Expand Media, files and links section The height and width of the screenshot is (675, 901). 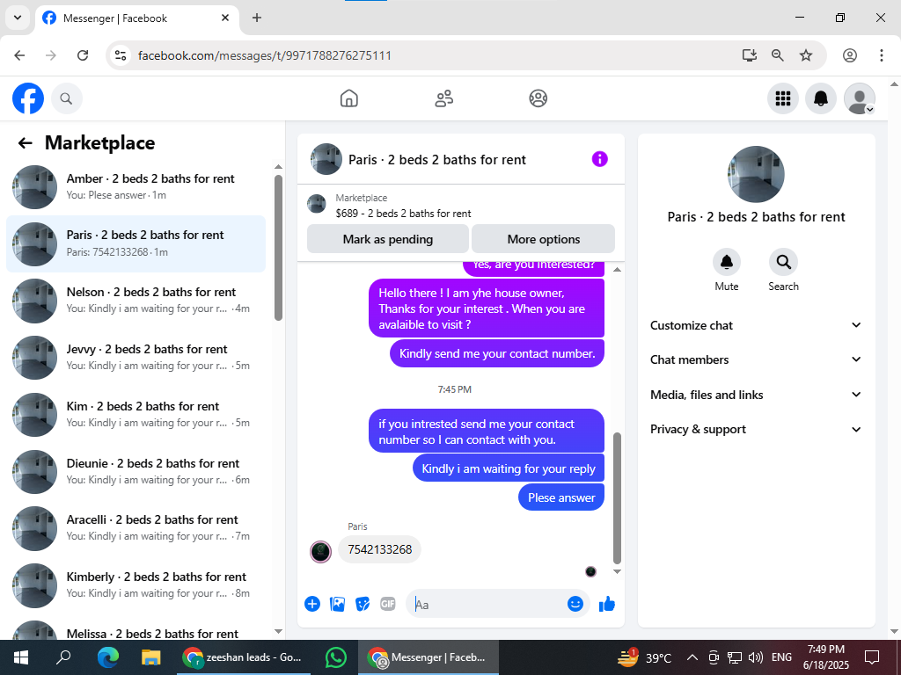tap(756, 395)
